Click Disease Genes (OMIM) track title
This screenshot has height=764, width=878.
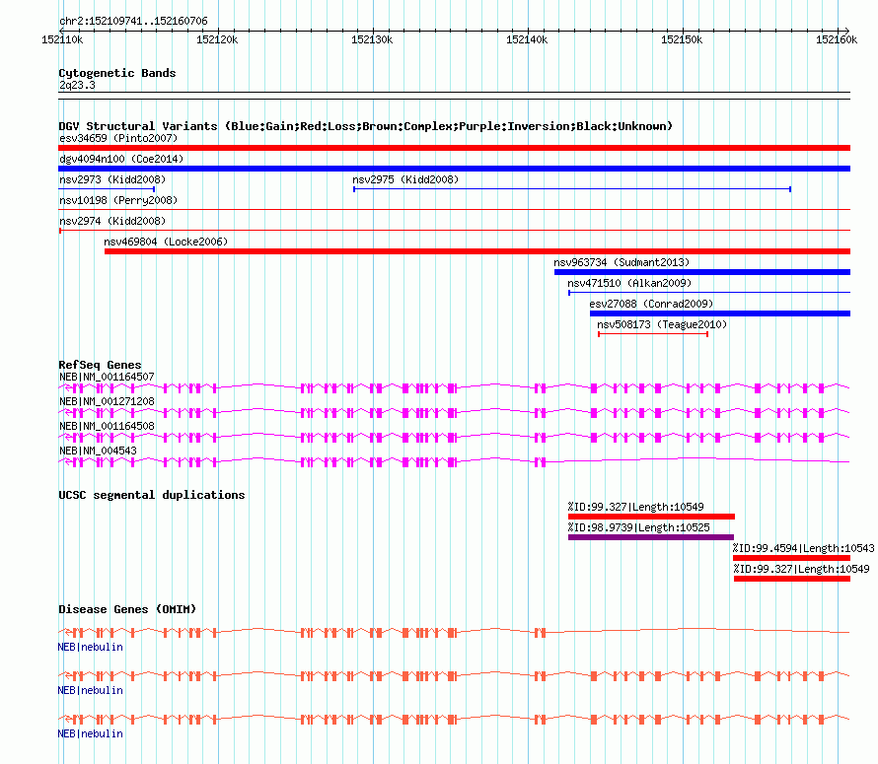click(x=127, y=609)
